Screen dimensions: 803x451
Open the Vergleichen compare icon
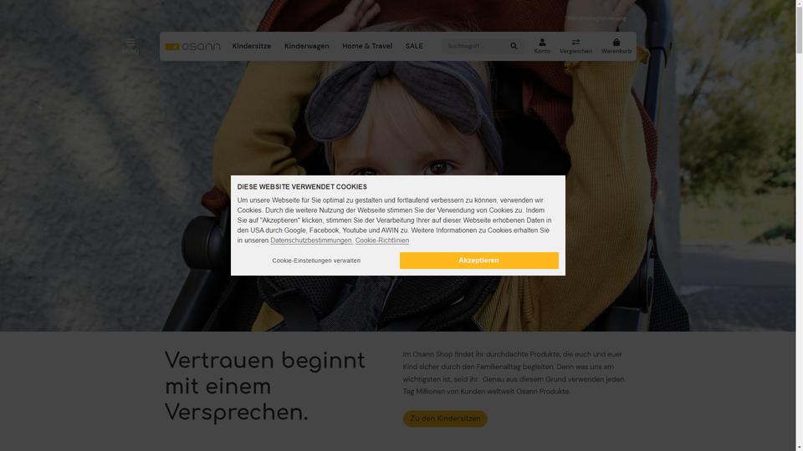pos(575,46)
